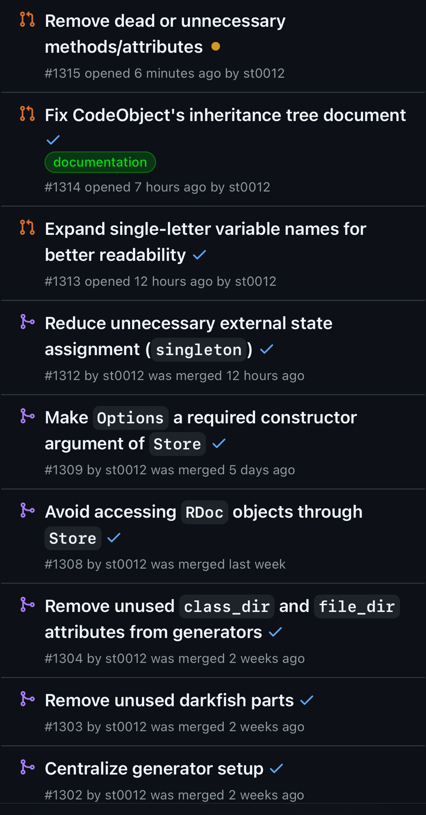Image resolution: width=426 pixels, height=815 pixels.
Task: Show passing checks for singleton PR
Action: click(267, 349)
